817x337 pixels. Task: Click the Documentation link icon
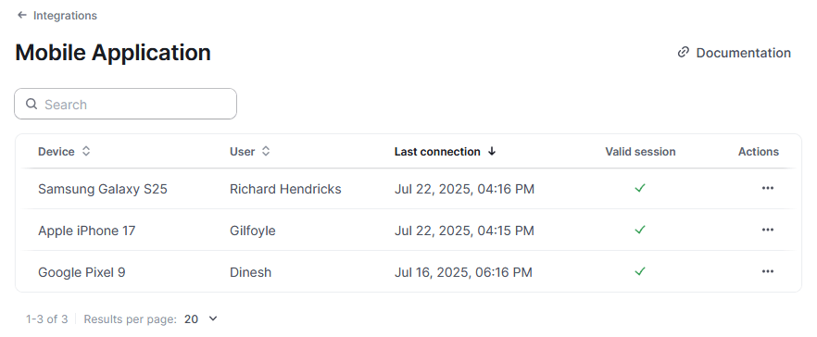click(683, 53)
